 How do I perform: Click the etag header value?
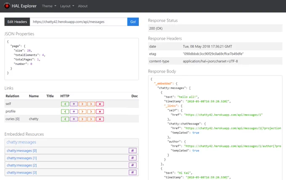213,54
